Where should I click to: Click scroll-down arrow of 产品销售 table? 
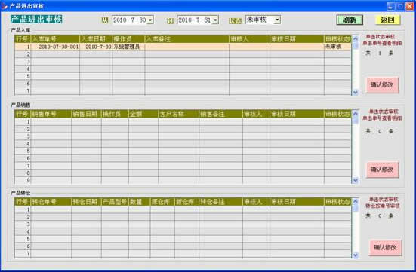click(356, 180)
